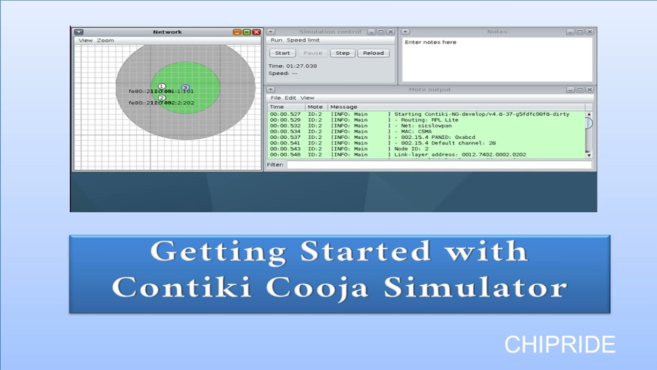Select mote node 2 in Network view
Viewport: 657px width, 370px height.
click(x=162, y=98)
